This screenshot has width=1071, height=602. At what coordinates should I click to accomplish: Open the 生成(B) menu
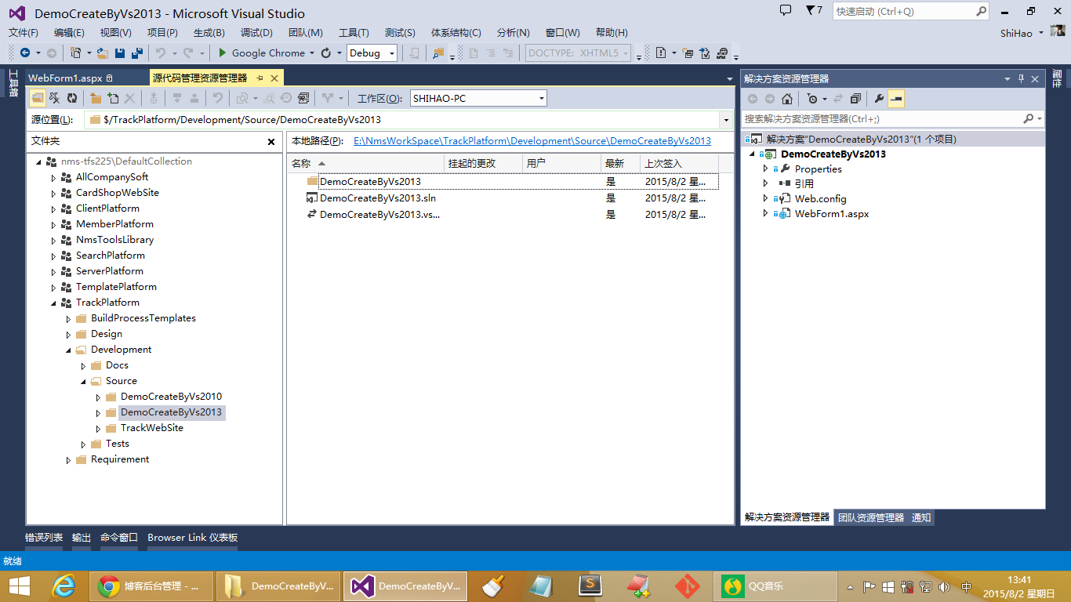pyautogui.click(x=209, y=32)
